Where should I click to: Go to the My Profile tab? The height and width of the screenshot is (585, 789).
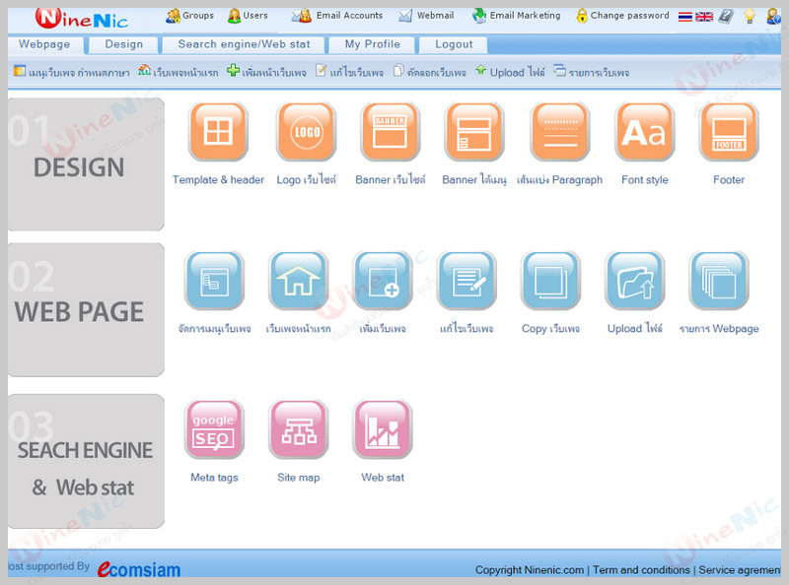pyautogui.click(x=372, y=44)
